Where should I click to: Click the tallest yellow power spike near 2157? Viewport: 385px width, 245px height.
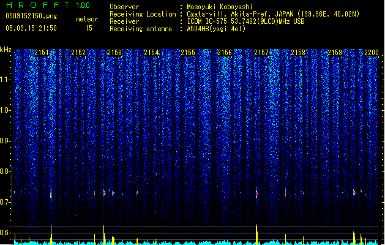coord(256,235)
